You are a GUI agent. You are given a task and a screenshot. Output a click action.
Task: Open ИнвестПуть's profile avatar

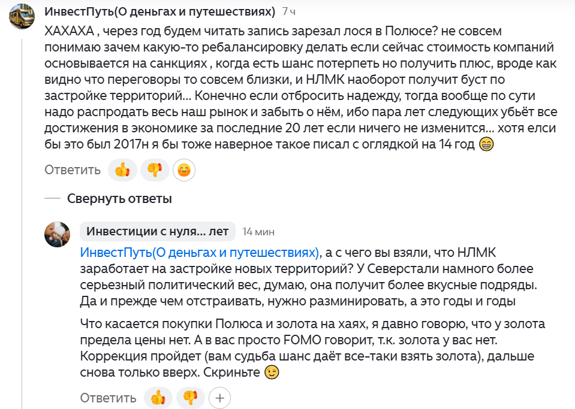22,14
